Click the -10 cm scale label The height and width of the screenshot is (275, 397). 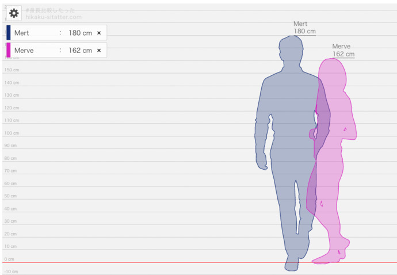click(11, 272)
